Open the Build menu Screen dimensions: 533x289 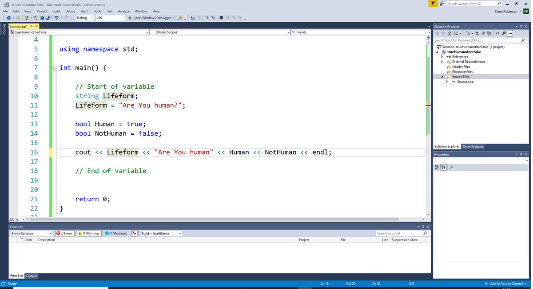tap(56, 11)
